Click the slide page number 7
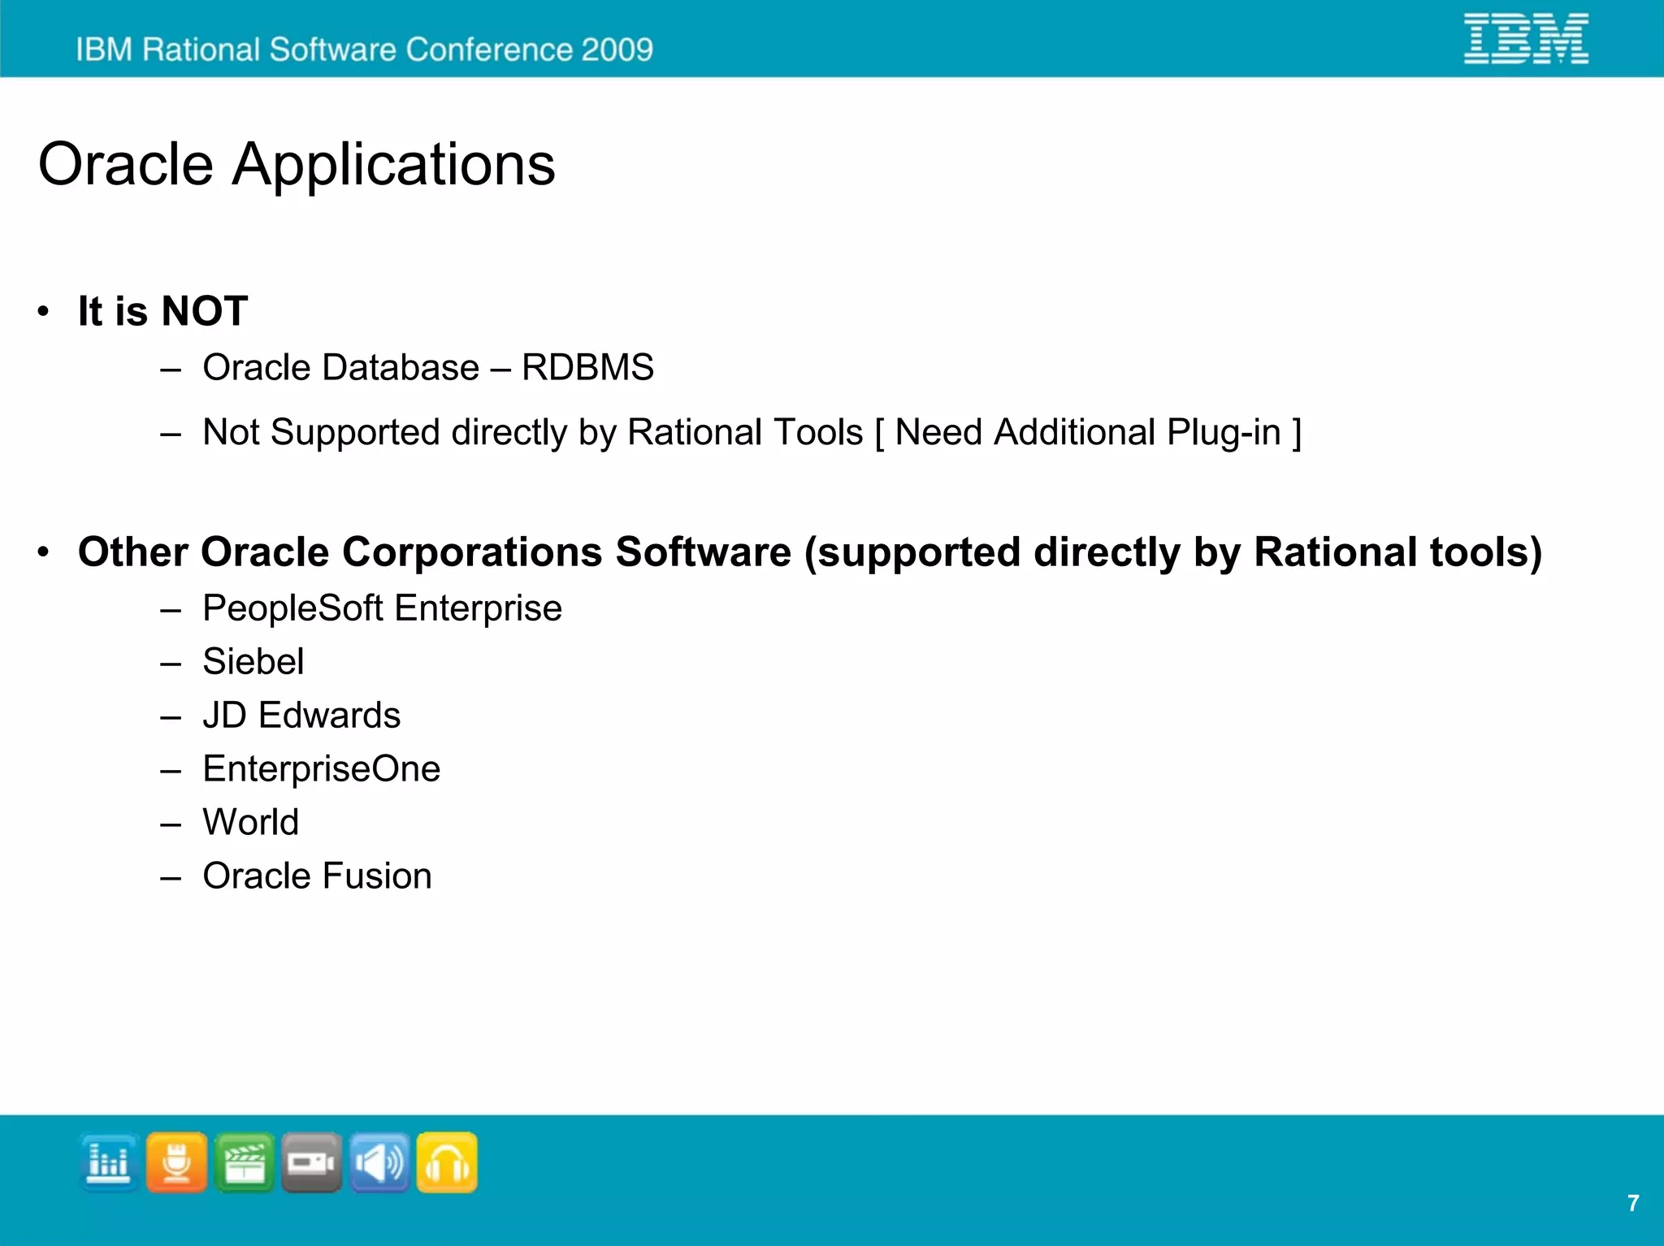The image size is (1664, 1246). click(1633, 1203)
